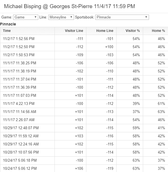The height and width of the screenshot is (172, 168).
Task: Click the 11/1/17 4:22:13 PM time cell
Action: [19, 103]
